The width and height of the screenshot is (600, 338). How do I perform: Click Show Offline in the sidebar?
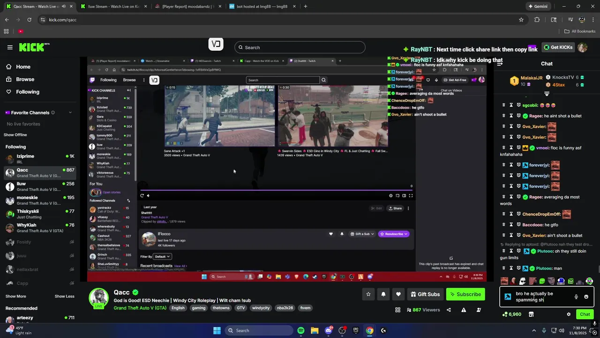tap(15, 135)
